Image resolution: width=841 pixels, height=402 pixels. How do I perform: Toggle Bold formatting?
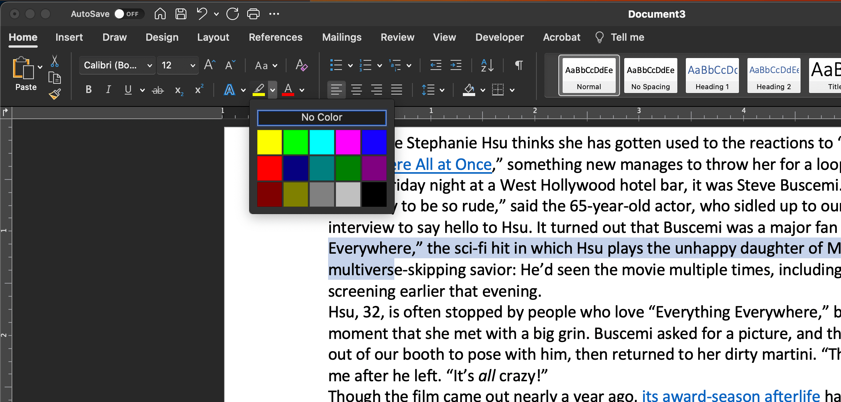[89, 90]
